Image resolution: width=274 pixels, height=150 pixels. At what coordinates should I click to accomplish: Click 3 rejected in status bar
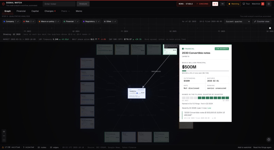coord(29,147)
